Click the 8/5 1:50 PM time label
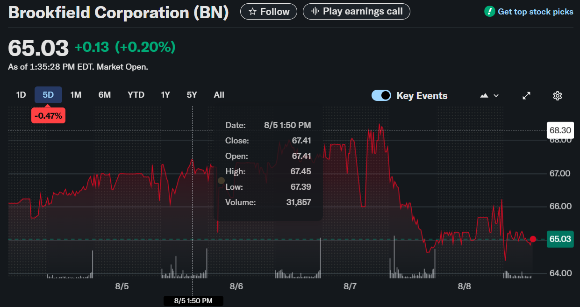 [193, 301]
